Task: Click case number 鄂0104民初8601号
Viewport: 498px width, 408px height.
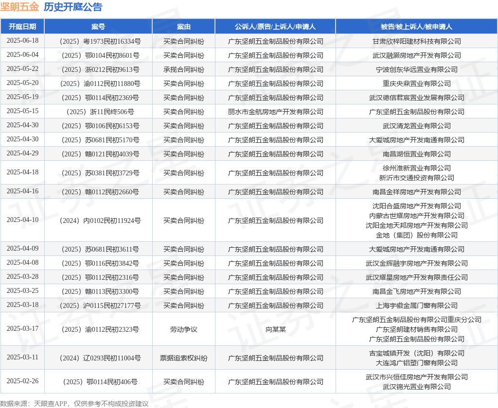Action: pos(100,55)
